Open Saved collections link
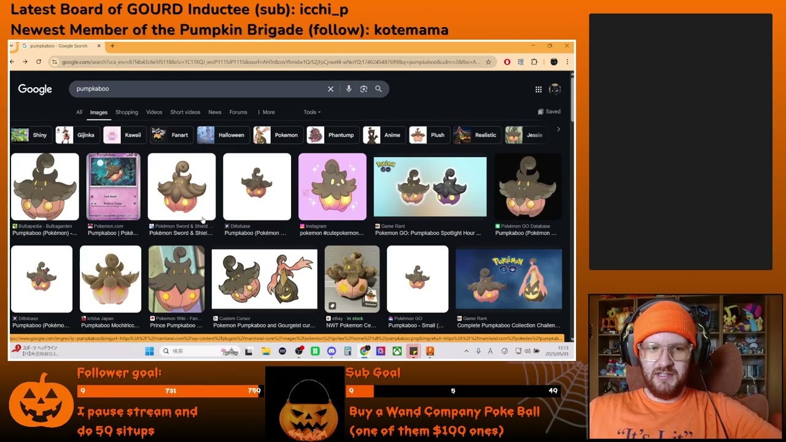786x442 pixels. (x=549, y=112)
